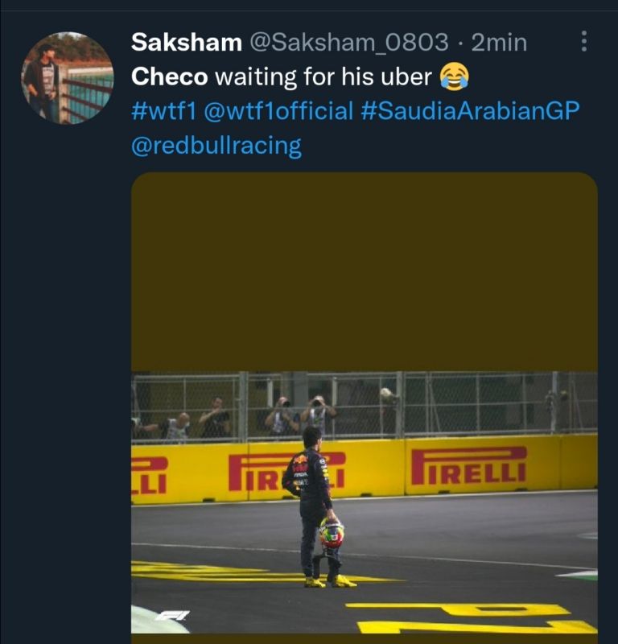Open the @wtf1official mention

click(278, 111)
